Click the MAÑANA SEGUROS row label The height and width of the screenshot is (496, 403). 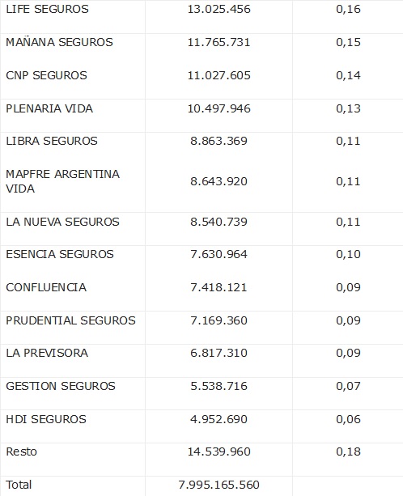coord(59,42)
